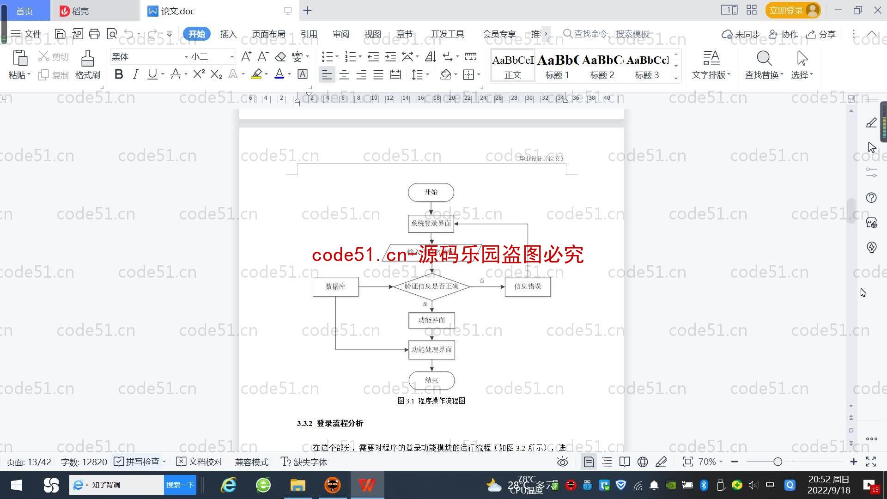This screenshot has height=499, width=887.
Task: Click the Print Preview icon
Action: [x=111, y=34]
